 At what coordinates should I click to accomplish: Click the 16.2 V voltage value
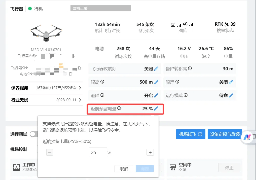point(184,49)
